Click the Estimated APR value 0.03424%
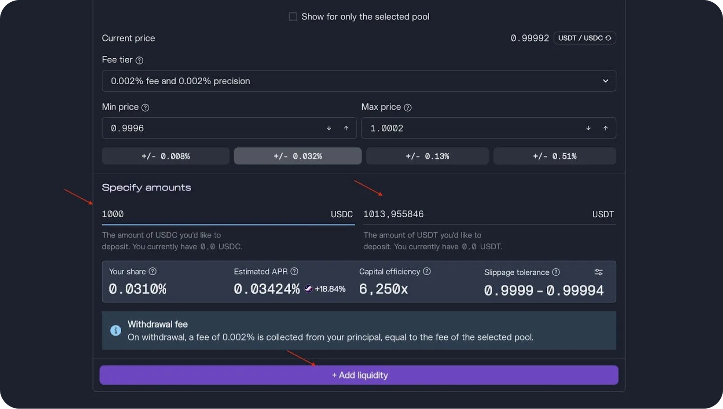Screen dimensions: 723x409 point(267,289)
